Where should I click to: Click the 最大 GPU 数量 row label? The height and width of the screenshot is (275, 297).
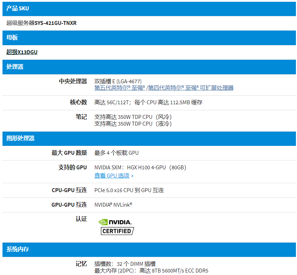69,153
